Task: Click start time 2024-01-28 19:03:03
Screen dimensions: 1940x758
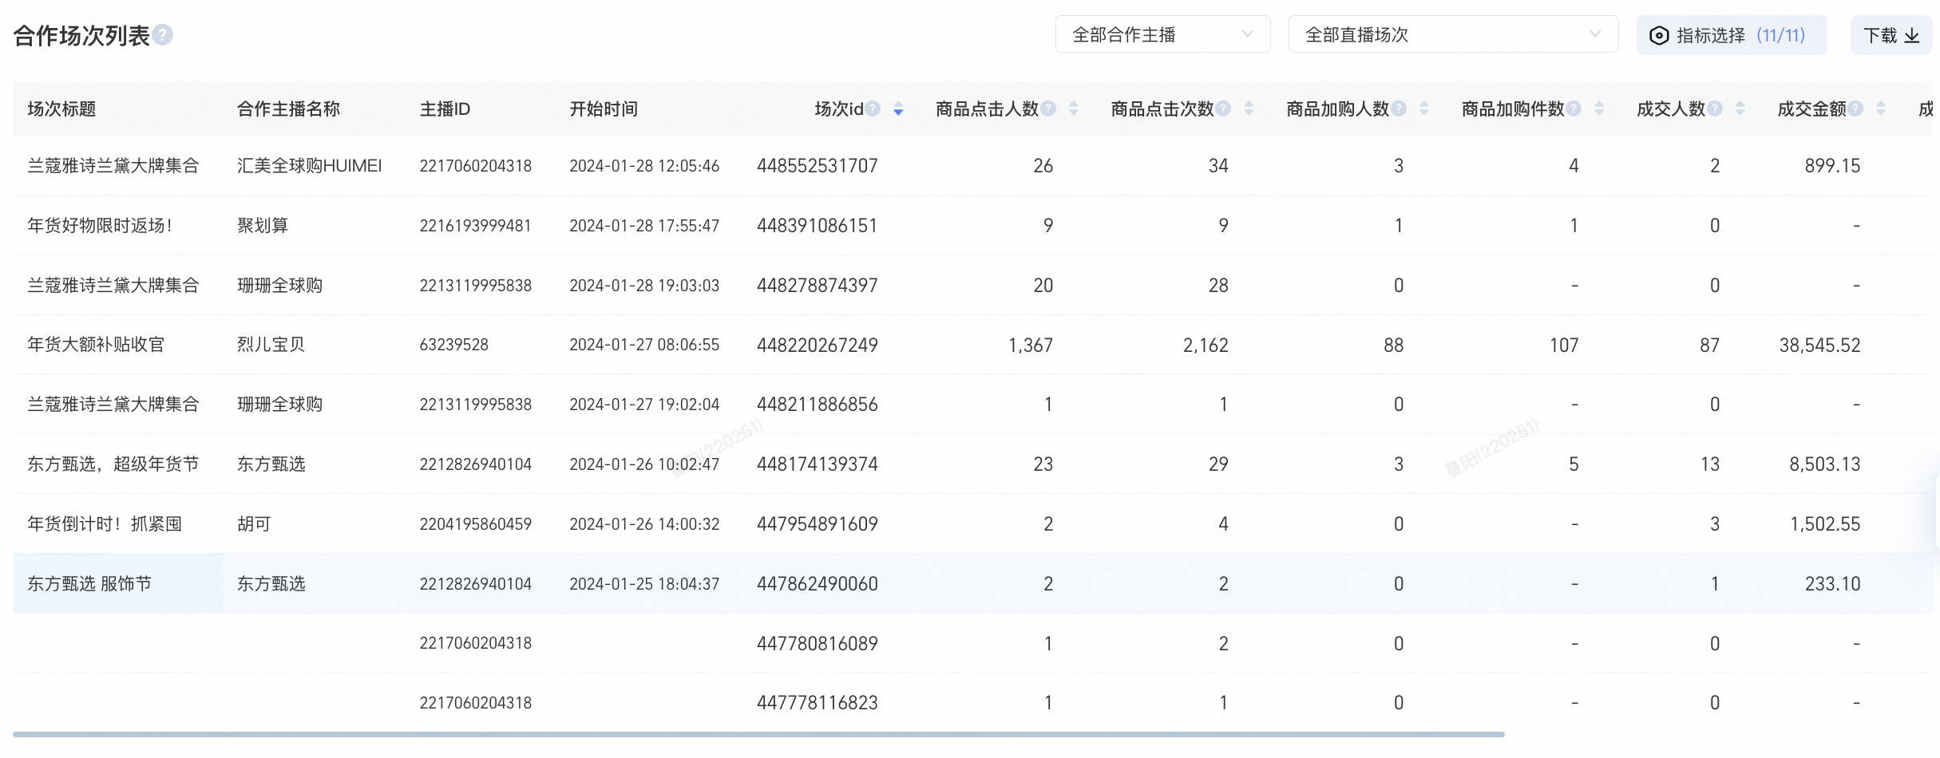Action: coord(644,286)
